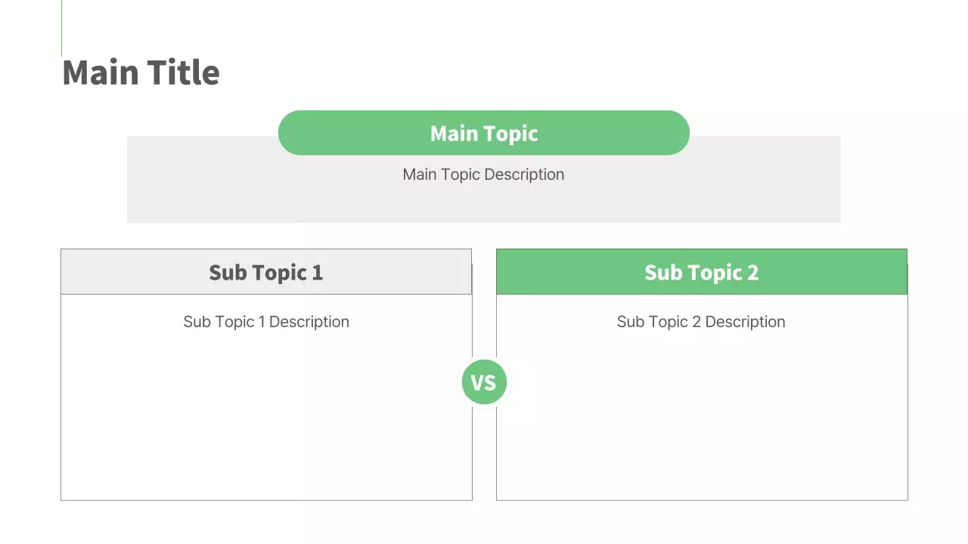Click the Sub Topic 2 Description text
Image resolution: width=968 pixels, height=544 pixels.
coord(701,322)
